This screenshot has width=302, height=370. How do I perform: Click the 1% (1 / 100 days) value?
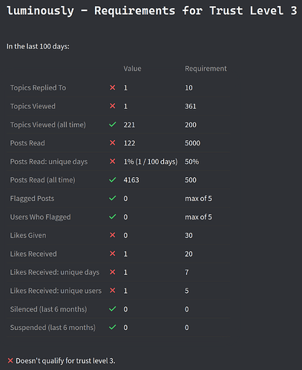pyautogui.click(x=151, y=162)
